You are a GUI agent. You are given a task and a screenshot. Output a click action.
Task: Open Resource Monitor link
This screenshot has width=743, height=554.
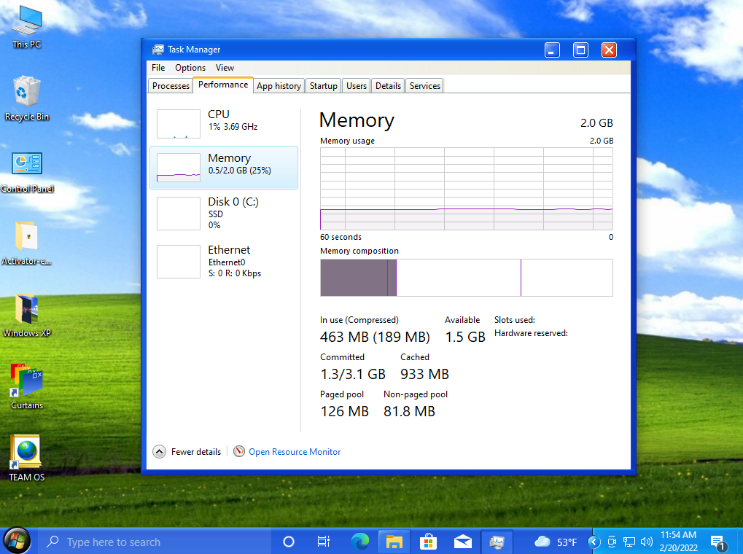coord(295,452)
